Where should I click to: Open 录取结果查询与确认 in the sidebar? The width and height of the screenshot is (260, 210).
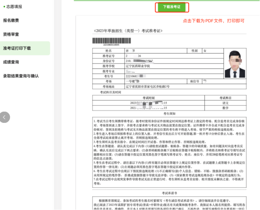click(x=21, y=76)
